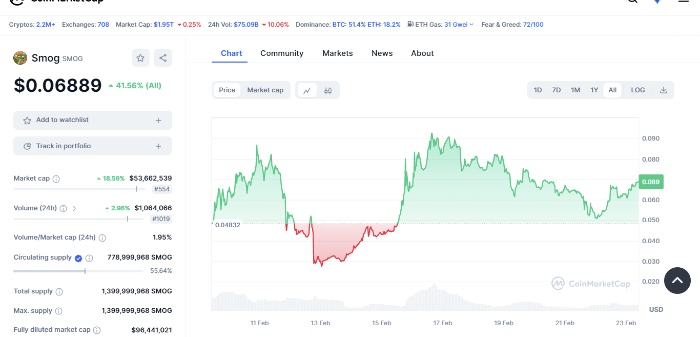Click the $96,441,021 fully diluted value
This screenshot has width=700, height=337.
click(x=152, y=330)
